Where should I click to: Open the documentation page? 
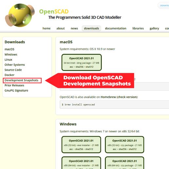(116, 28)
